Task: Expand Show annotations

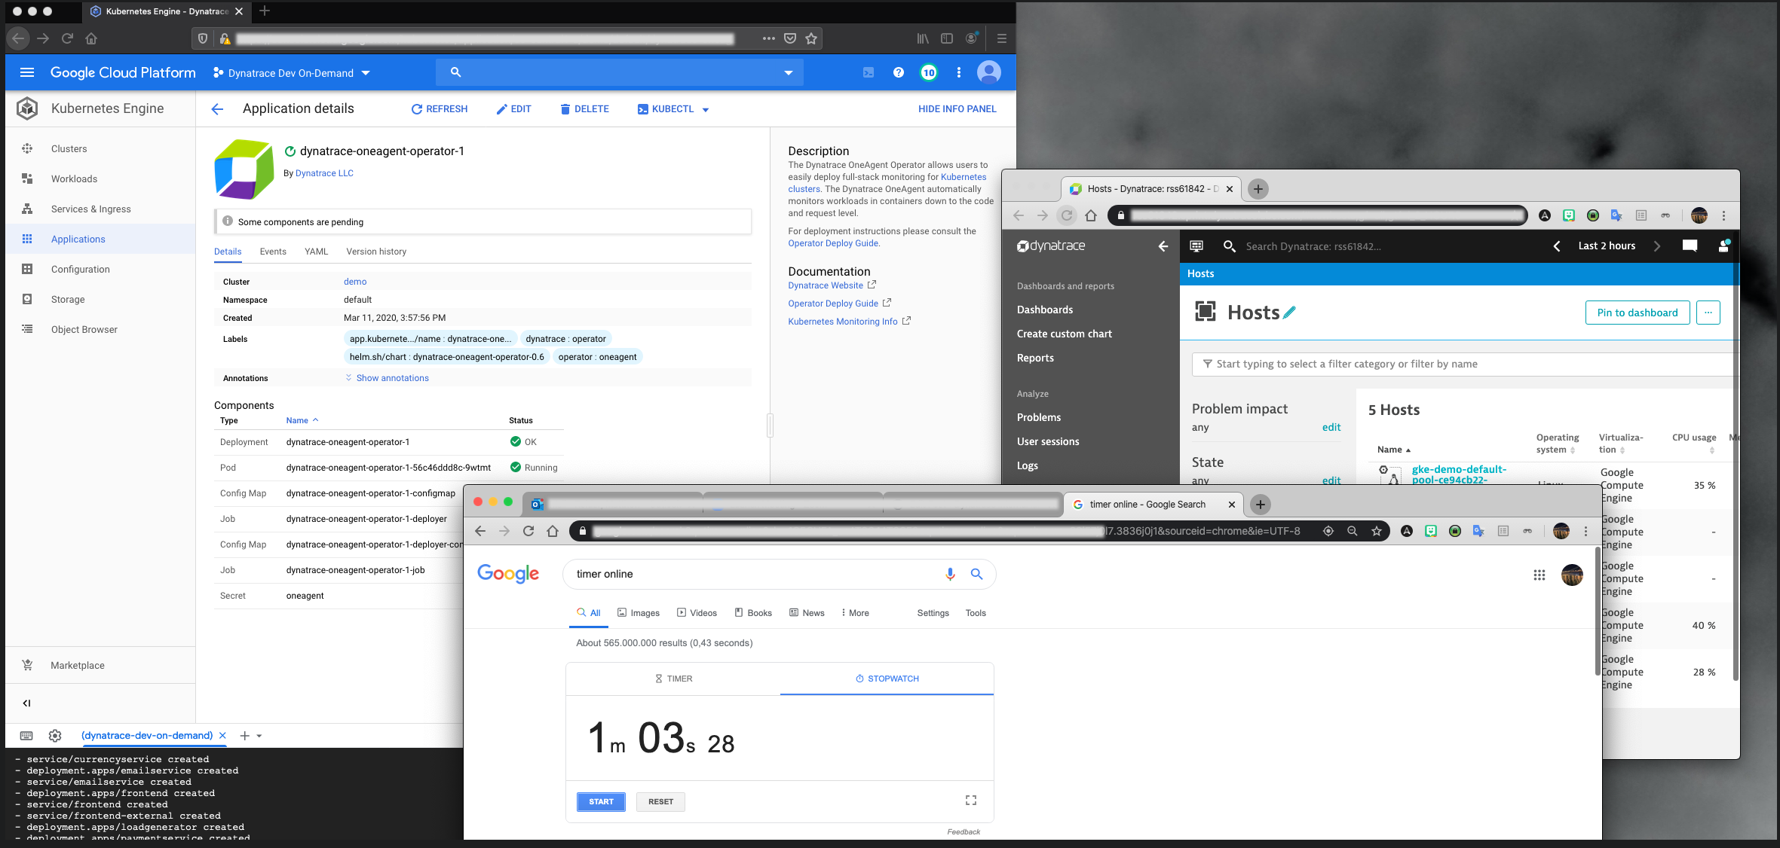Action: pyautogui.click(x=387, y=378)
